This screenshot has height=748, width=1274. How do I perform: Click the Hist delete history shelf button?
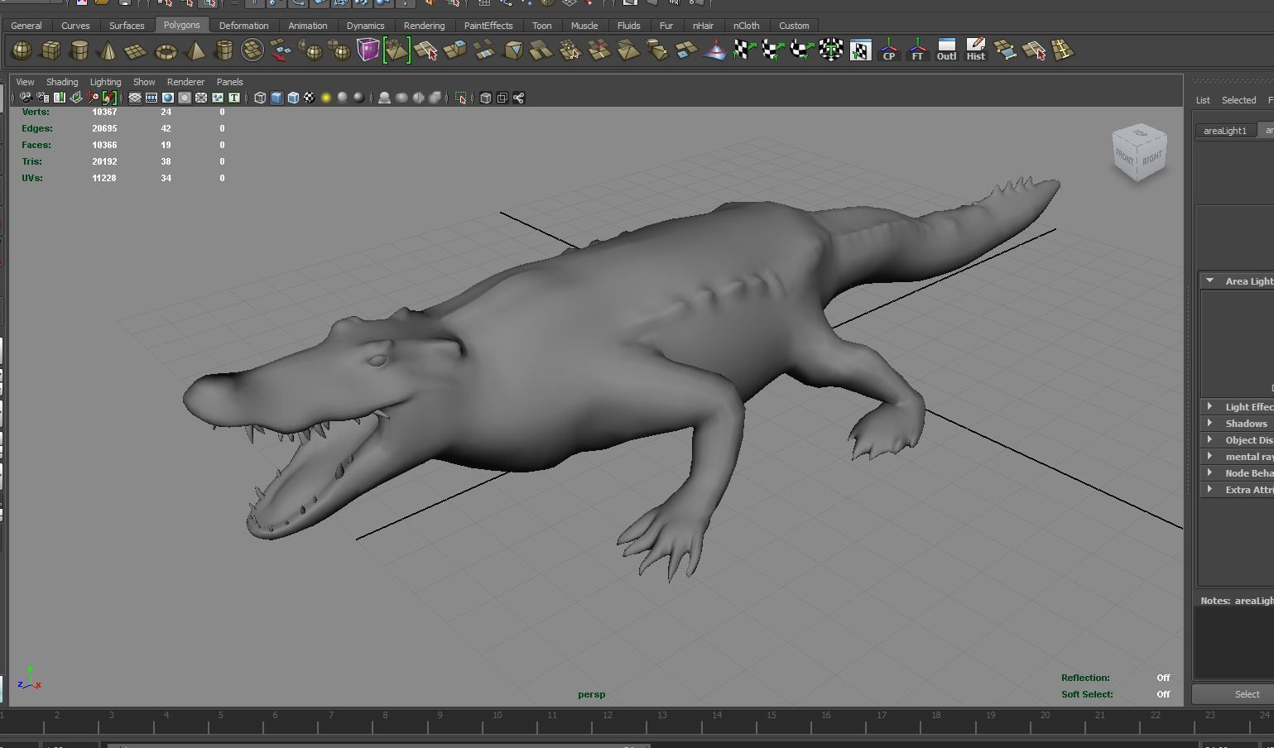click(x=975, y=51)
